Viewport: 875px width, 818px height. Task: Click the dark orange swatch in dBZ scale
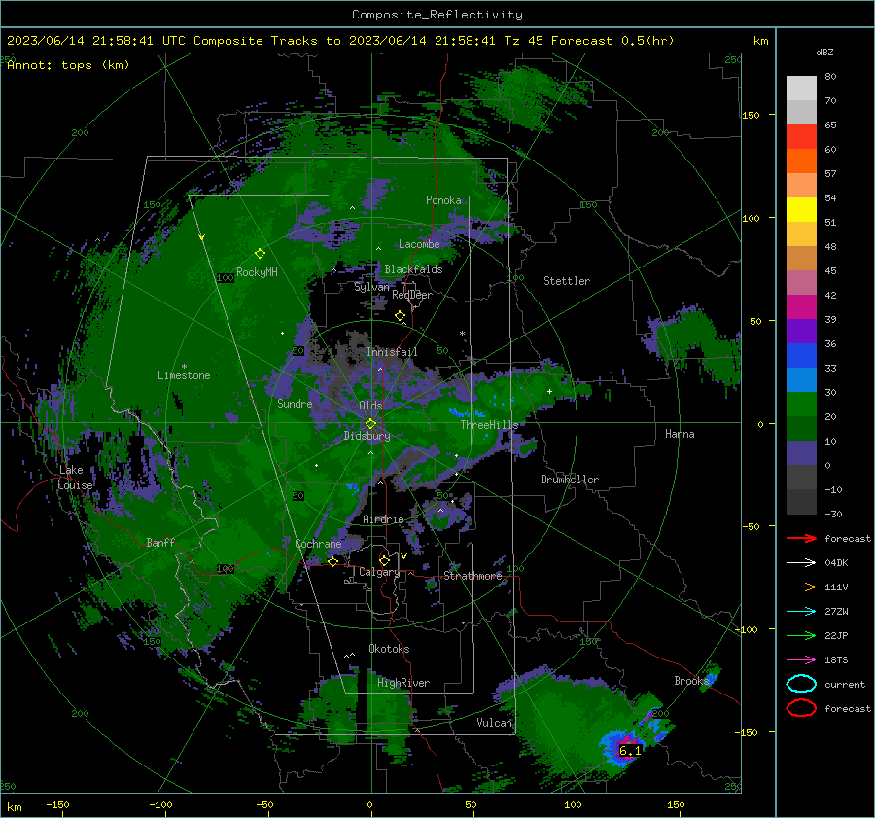click(801, 160)
